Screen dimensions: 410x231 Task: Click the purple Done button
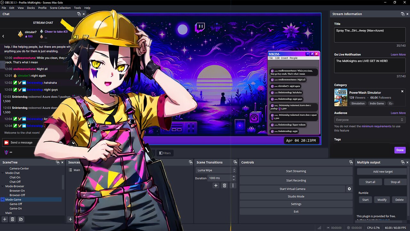[400, 150]
